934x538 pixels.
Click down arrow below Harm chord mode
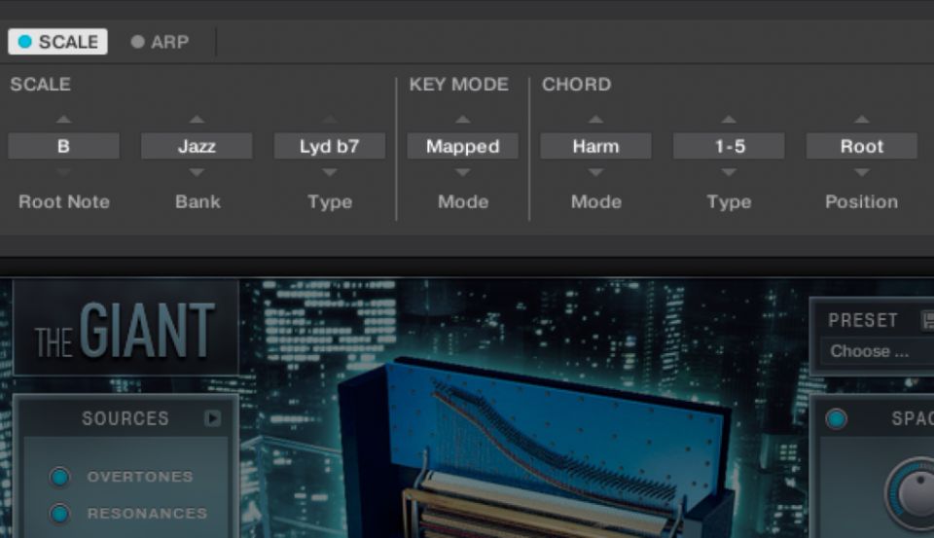[x=595, y=172]
